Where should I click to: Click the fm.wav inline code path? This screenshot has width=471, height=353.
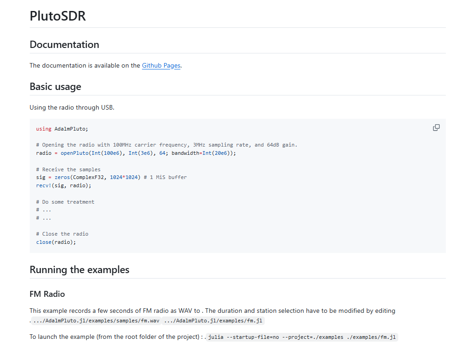pos(96,321)
